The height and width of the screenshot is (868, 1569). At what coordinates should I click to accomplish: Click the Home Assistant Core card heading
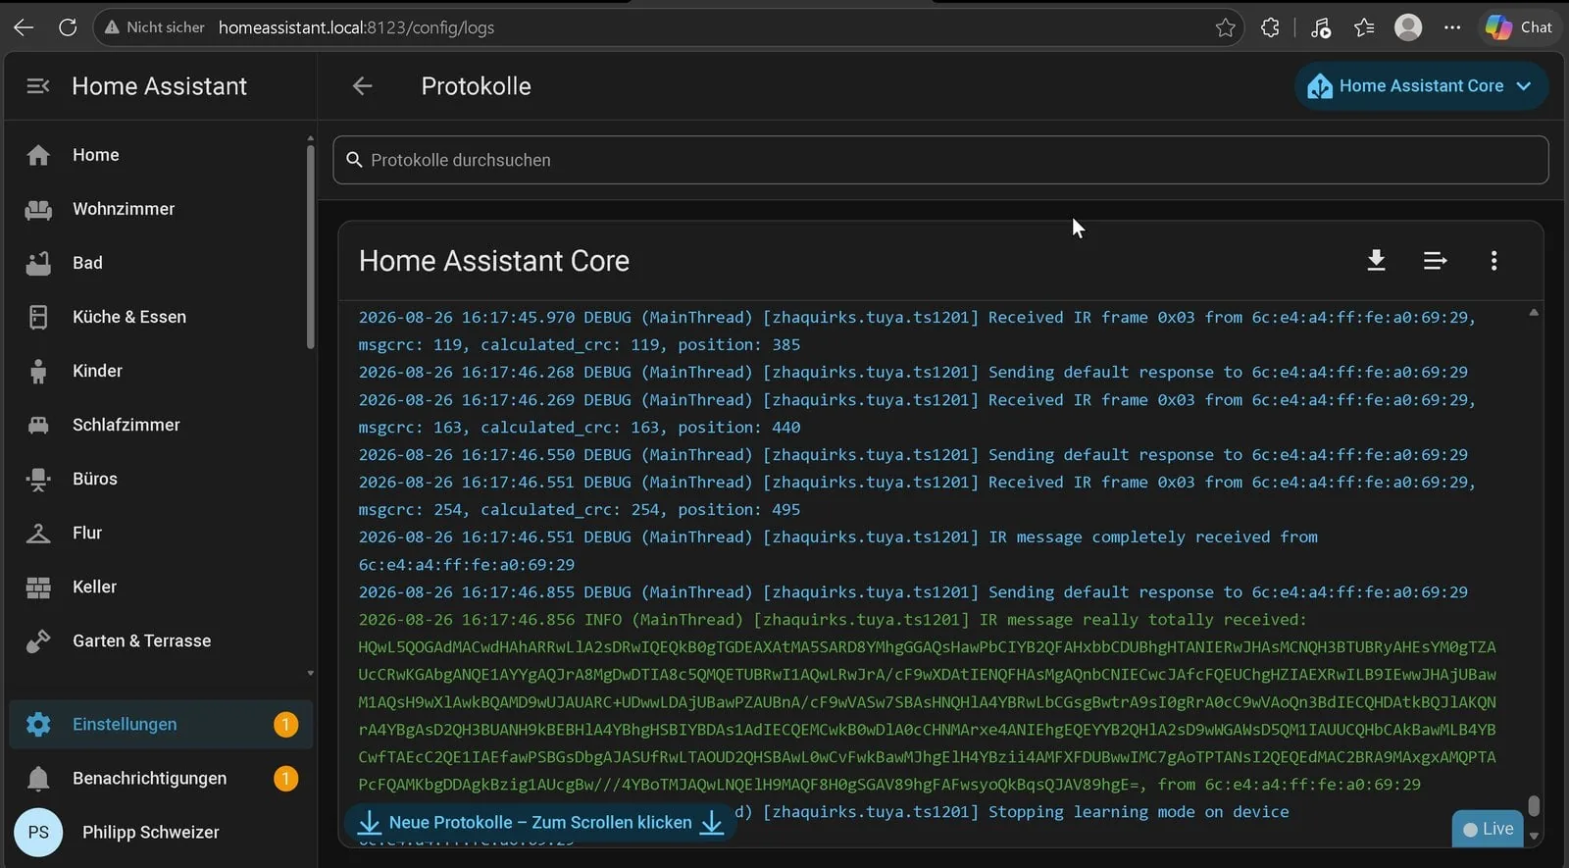[x=494, y=261]
